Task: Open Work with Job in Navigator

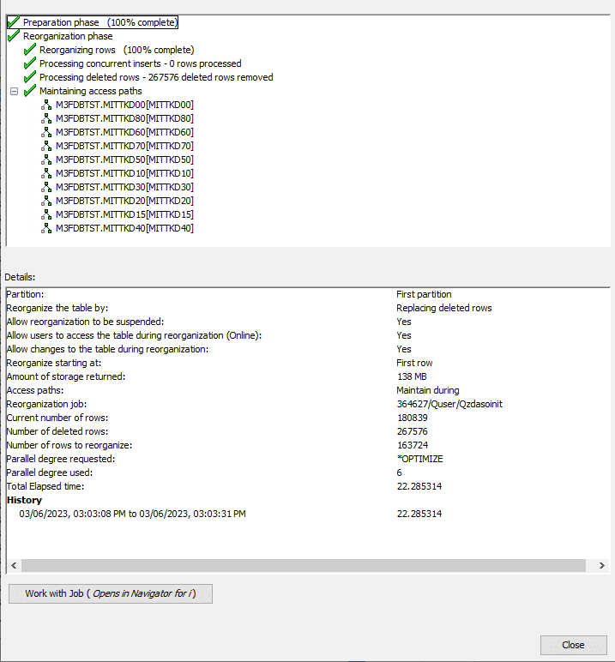Action: pos(110,593)
